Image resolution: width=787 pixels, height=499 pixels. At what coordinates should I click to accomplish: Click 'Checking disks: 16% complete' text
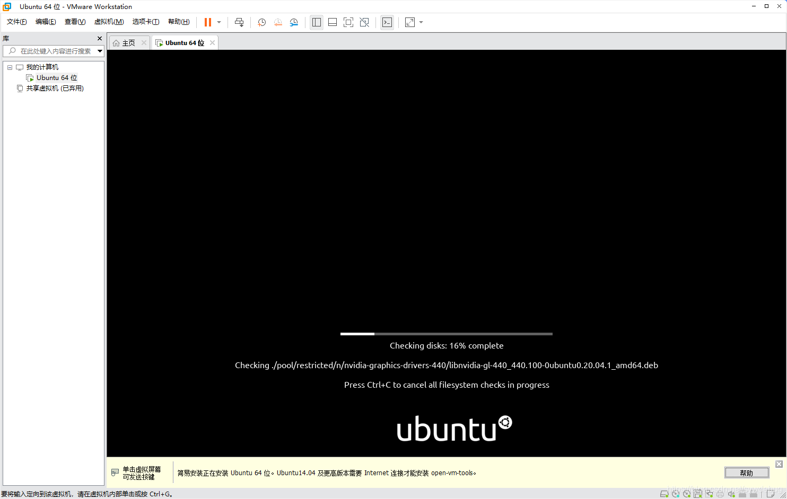(447, 346)
